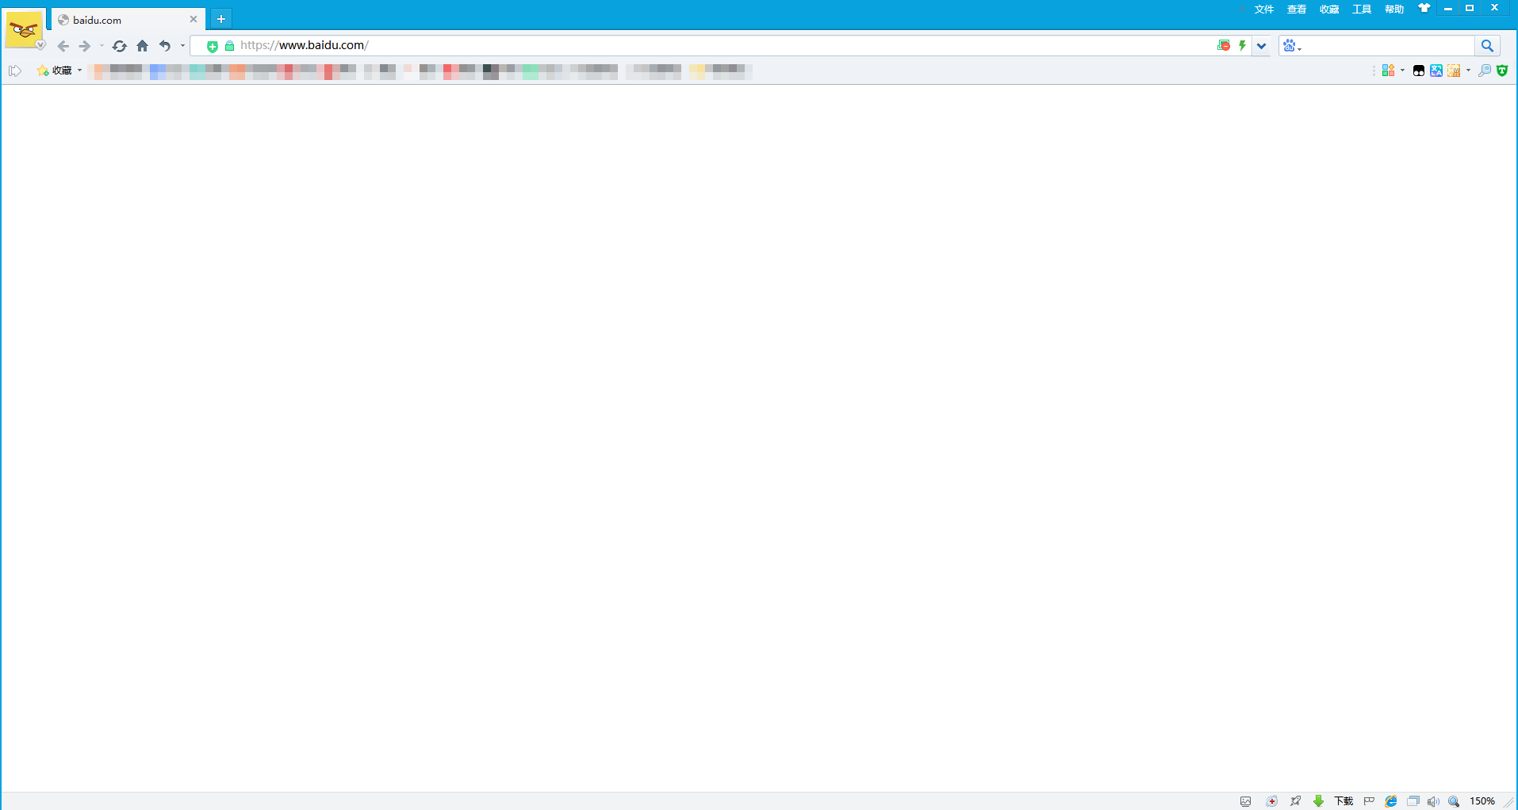Go forward to next page
Image resolution: width=1518 pixels, height=810 pixels.
coord(85,46)
